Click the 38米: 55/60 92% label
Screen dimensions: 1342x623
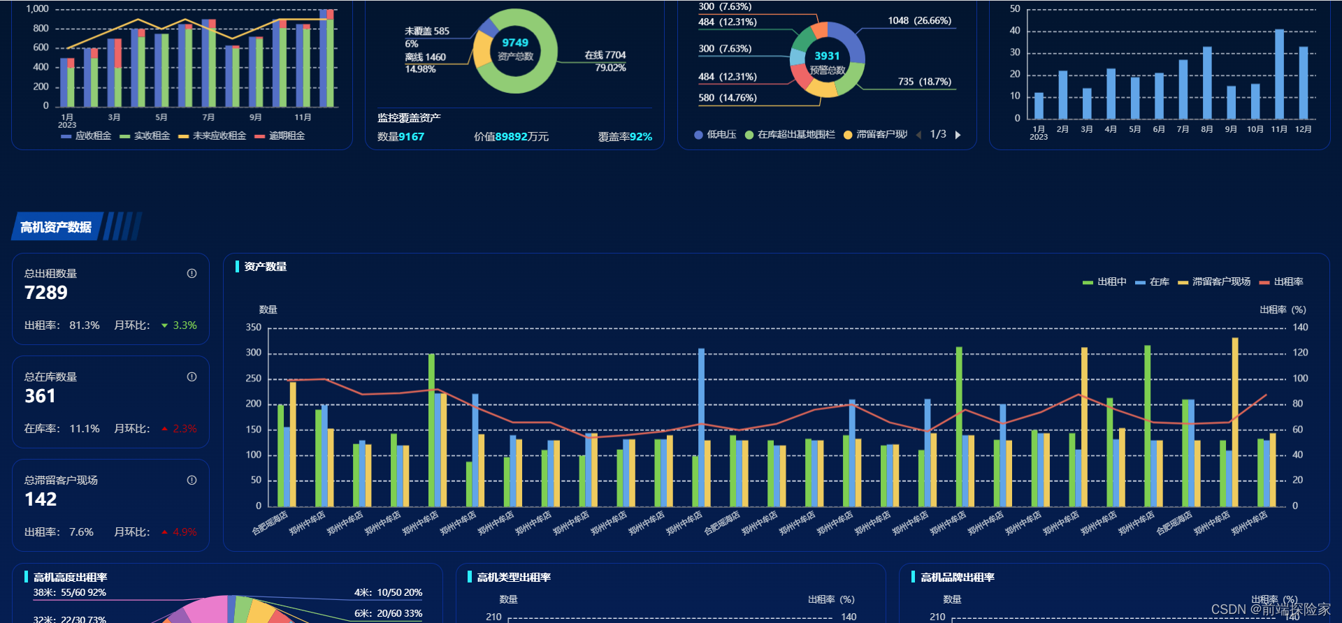click(x=70, y=593)
